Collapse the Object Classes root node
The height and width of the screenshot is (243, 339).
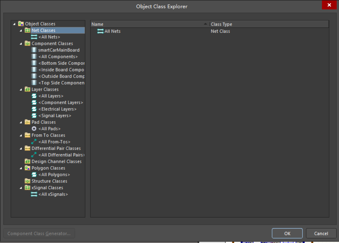coord(14,24)
